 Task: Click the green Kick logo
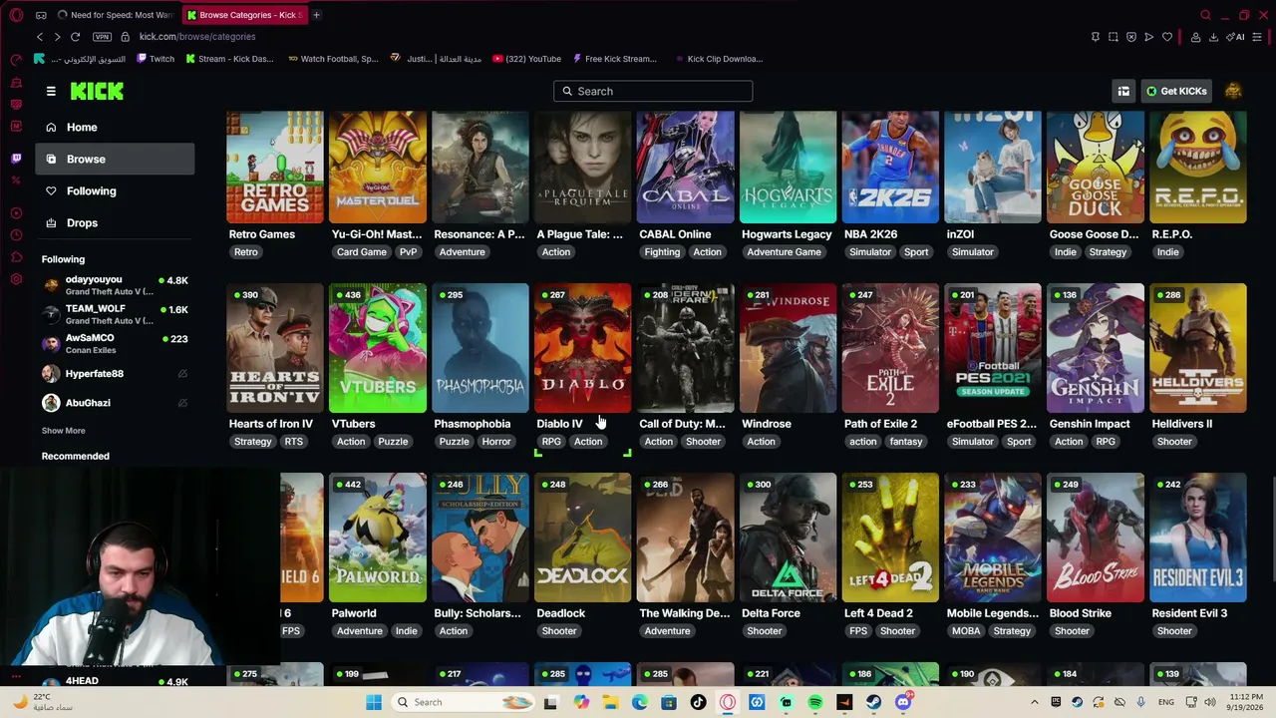click(97, 91)
